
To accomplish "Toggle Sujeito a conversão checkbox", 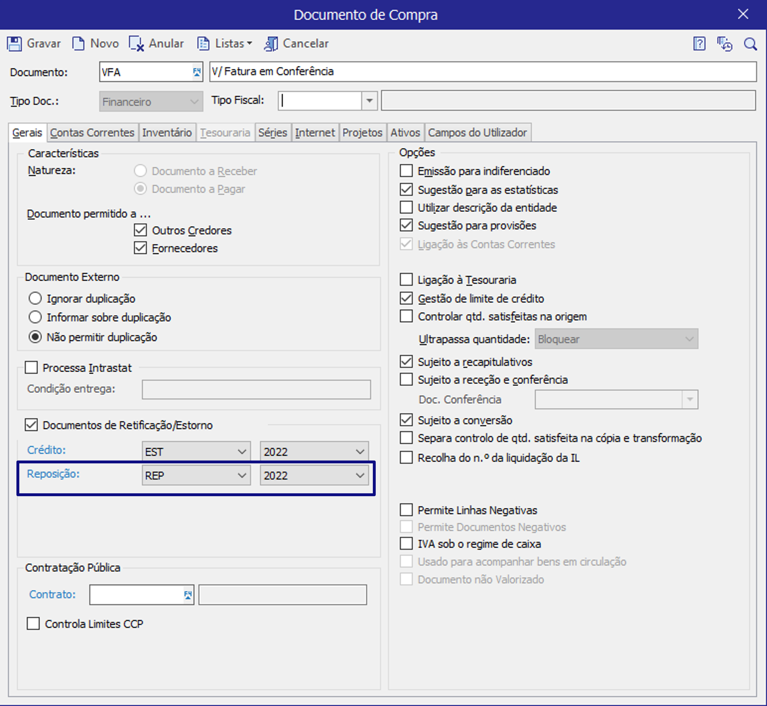I will tap(406, 420).
